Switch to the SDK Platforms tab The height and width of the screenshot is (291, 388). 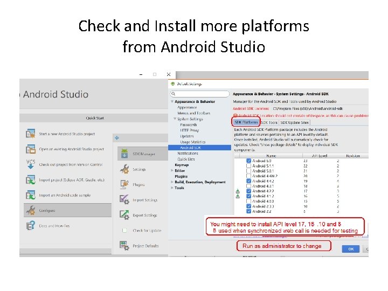coord(246,122)
